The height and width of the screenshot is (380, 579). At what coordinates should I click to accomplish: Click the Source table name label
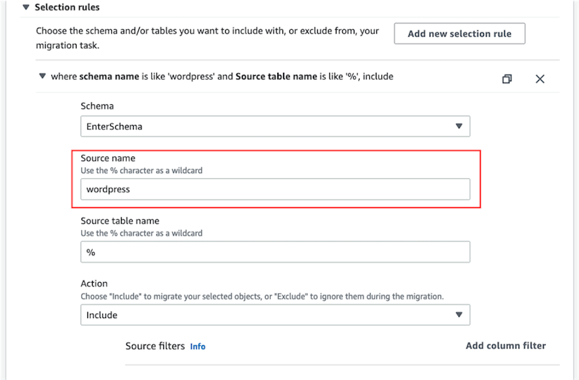coord(120,221)
